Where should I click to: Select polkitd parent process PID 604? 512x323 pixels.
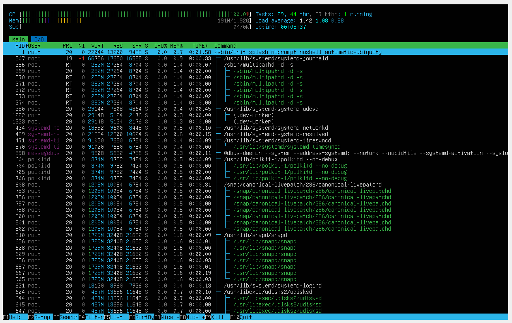pyautogui.click(x=255, y=159)
